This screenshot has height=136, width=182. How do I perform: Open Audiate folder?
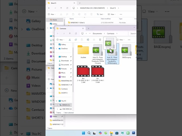pos(83,52)
